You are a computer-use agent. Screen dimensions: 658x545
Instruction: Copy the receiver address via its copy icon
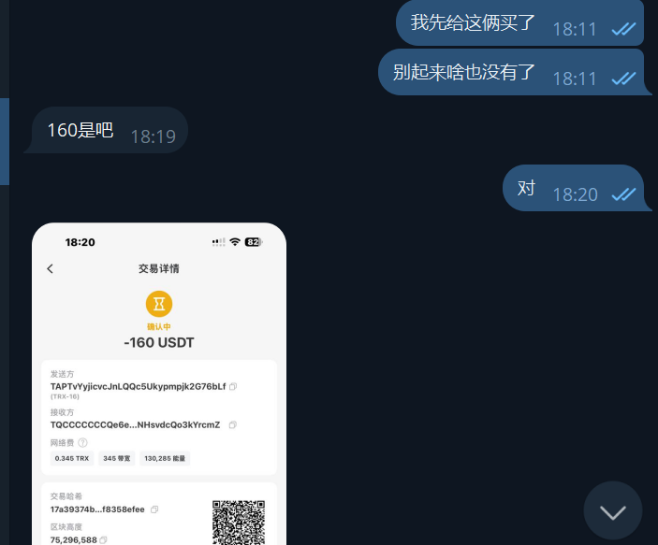tap(233, 425)
